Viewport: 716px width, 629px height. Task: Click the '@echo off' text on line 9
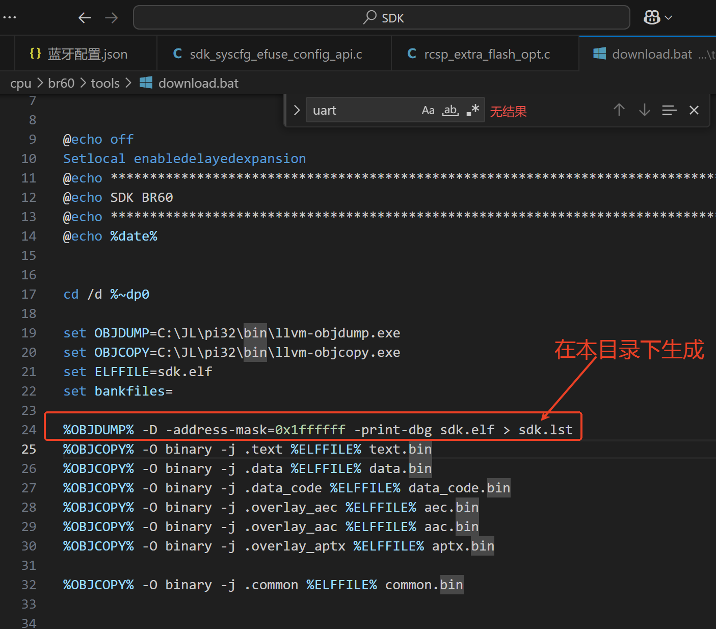pos(98,139)
